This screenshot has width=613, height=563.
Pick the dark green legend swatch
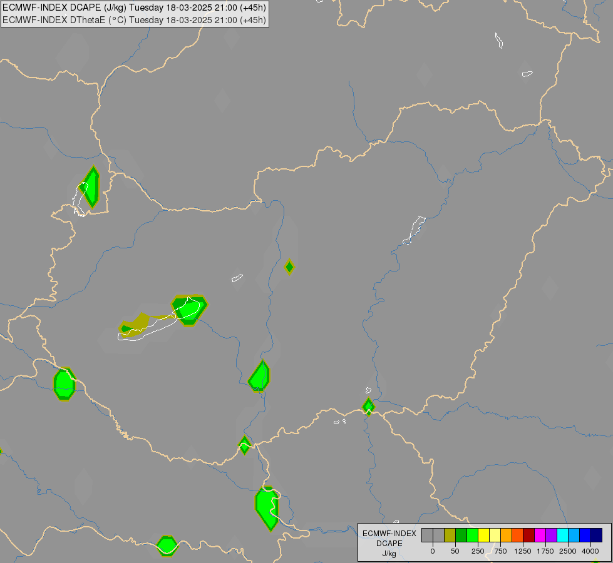click(461, 535)
